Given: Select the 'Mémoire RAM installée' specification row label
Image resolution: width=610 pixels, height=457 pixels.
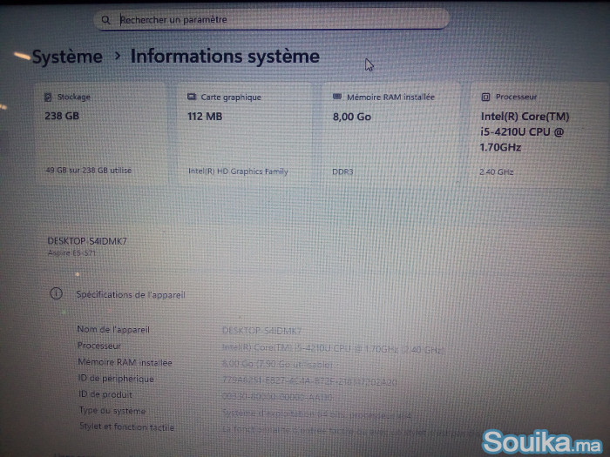Looking at the screenshot, I should (125, 362).
